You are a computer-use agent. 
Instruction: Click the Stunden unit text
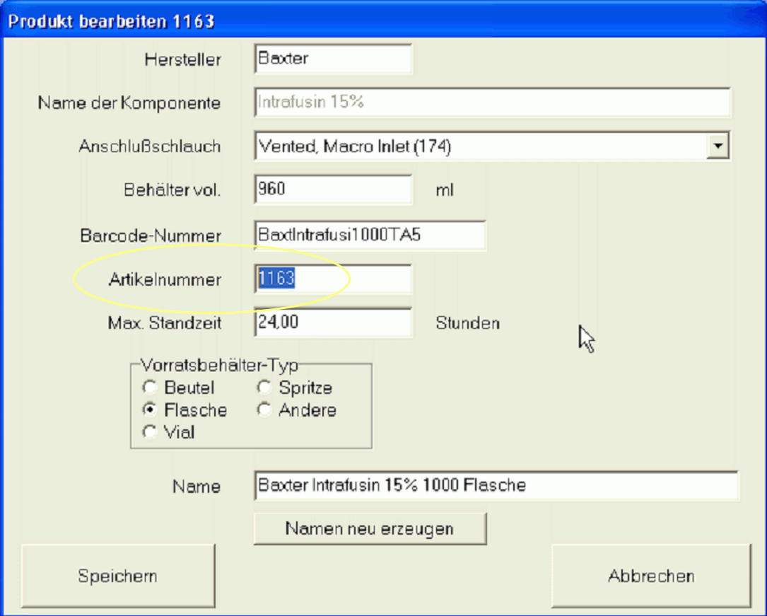[468, 323]
